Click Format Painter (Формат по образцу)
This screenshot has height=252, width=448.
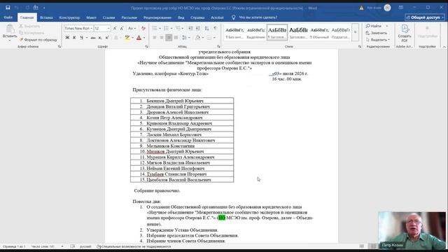click(38, 40)
